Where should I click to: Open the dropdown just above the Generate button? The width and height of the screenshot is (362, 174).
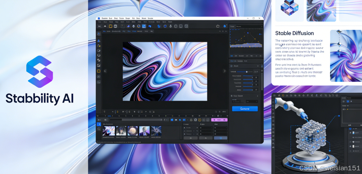pyautogui.click(x=252, y=101)
